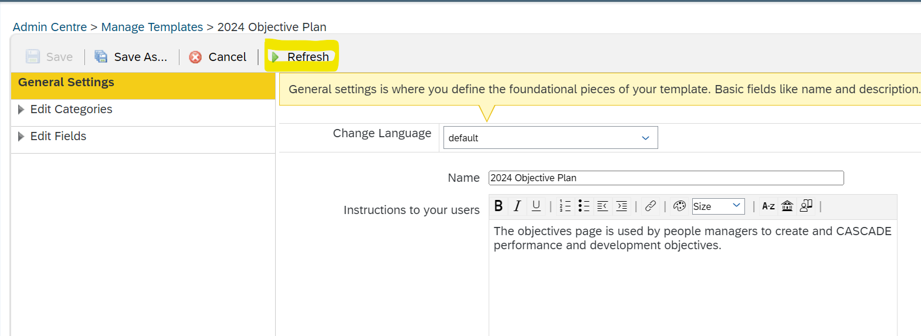Viewport: 921px width, 336px height.
Task: Click the A-Z spell check icon
Action: coord(768,206)
